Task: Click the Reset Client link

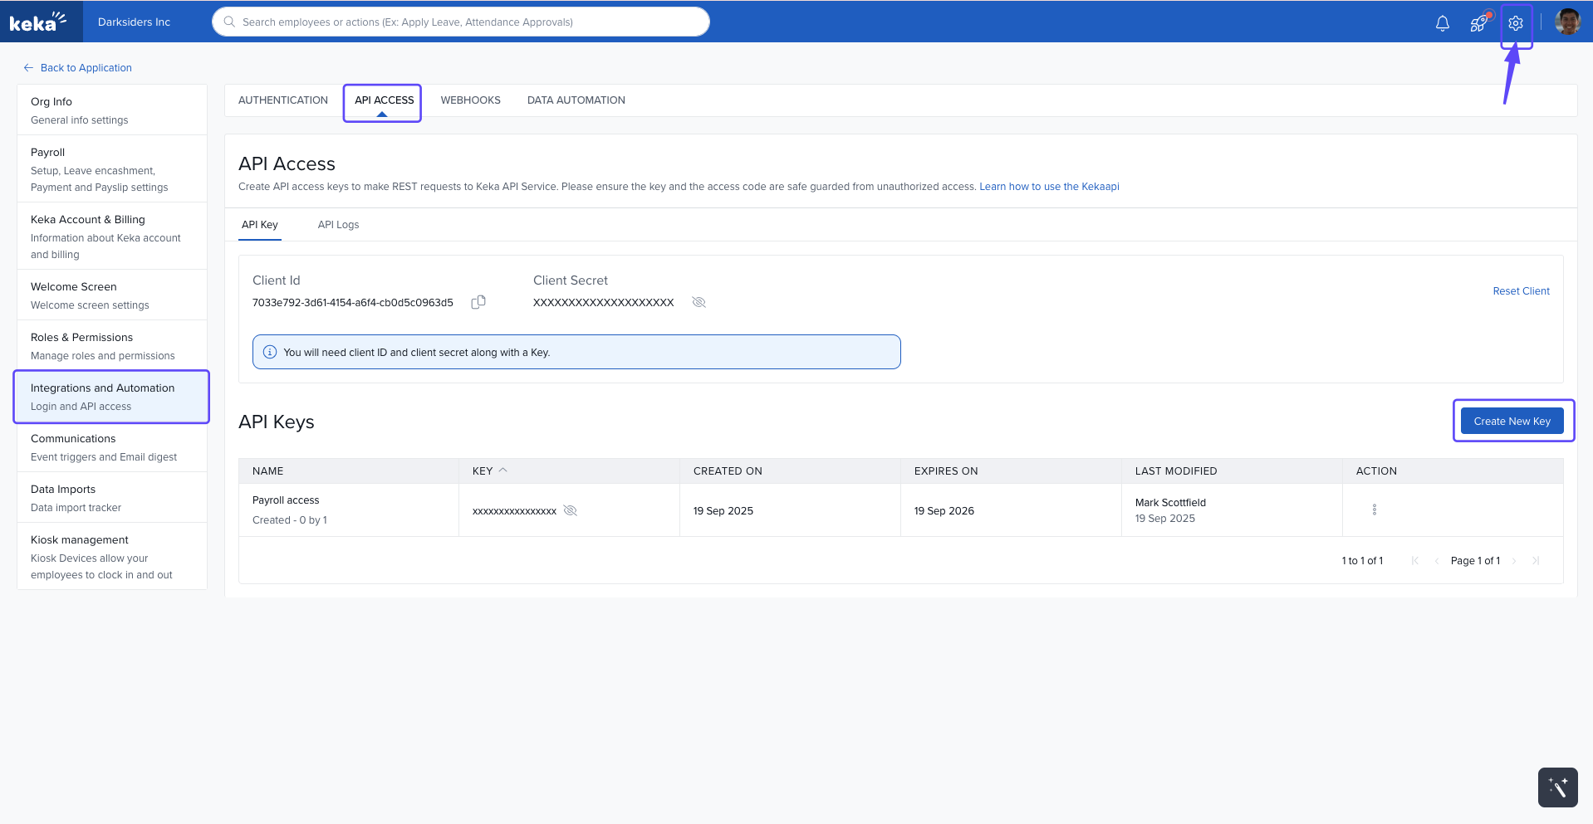Action: coord(1521,291)
